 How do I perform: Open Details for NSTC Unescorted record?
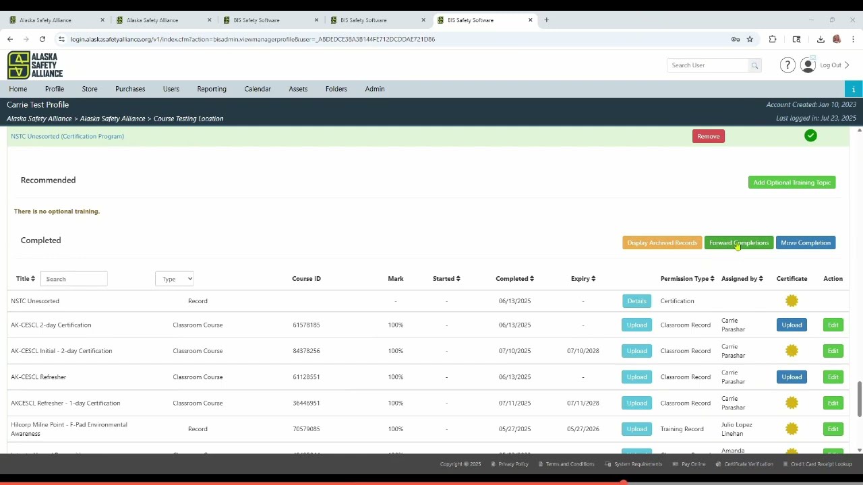pyautogui.click(x=636, y=301)
